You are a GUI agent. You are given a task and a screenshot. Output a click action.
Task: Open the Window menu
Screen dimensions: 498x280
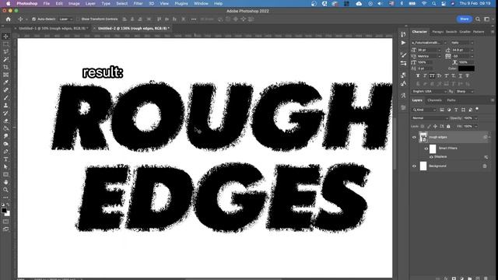click(x=201, y=3)
